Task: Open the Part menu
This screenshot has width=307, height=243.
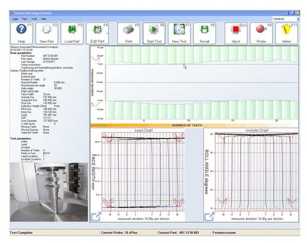Action: click(x=25, y=19)
